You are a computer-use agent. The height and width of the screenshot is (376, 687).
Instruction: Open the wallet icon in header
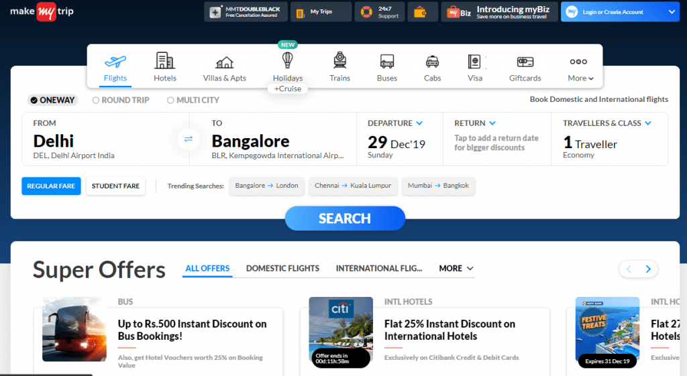coord(420,12)
